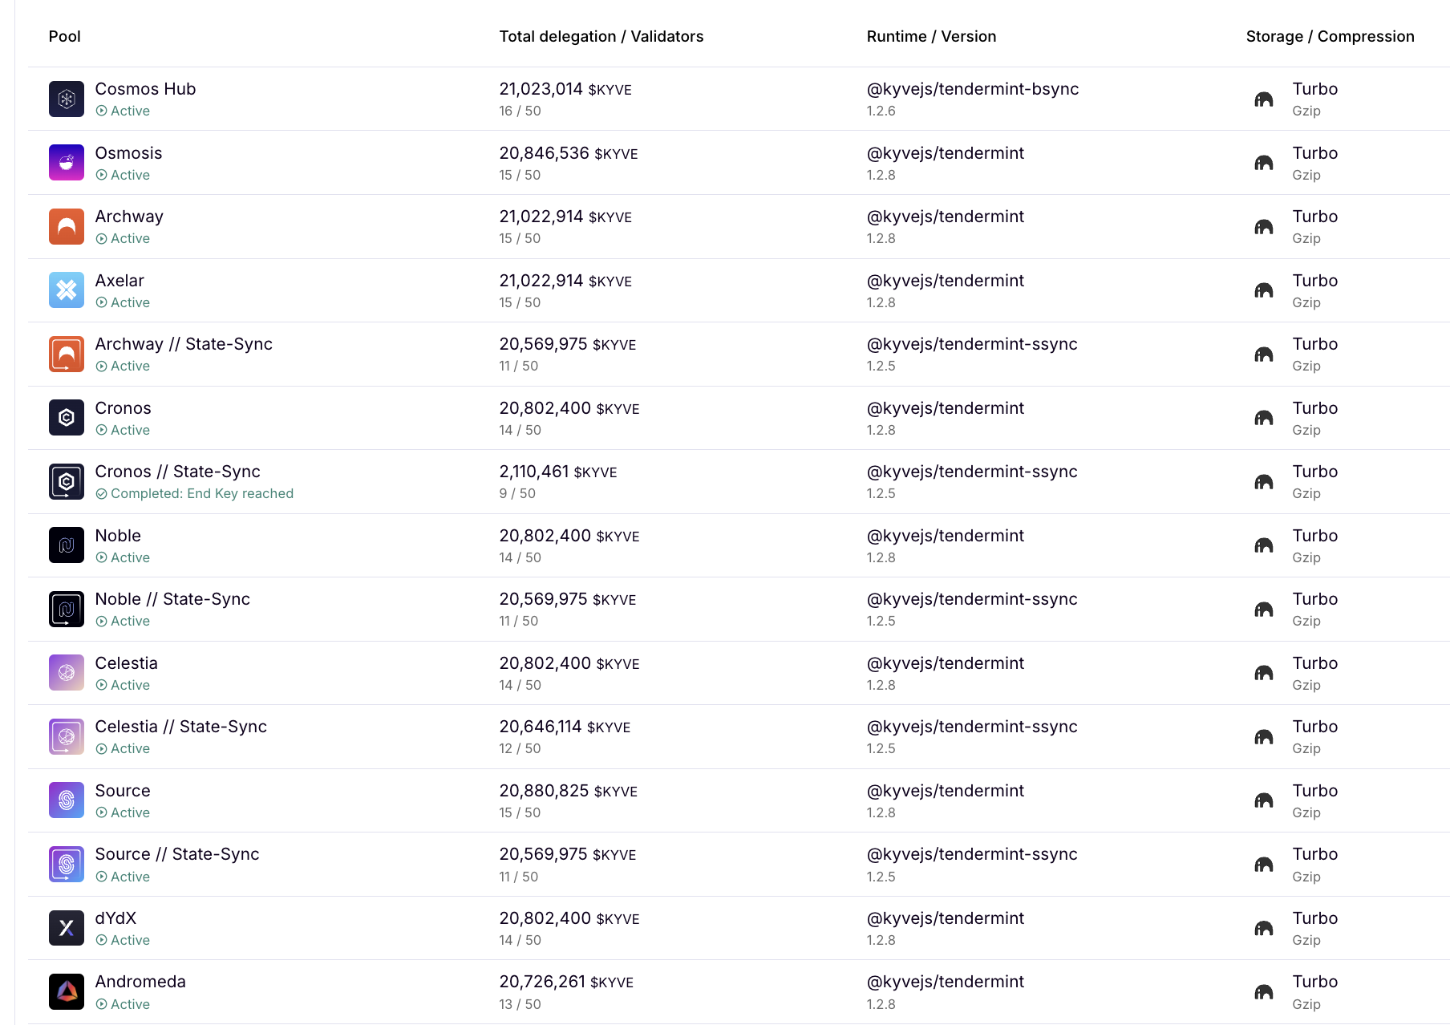The height and width of the screenshot is (1025, 1450).
Task: Click the Active status under dYdX
Action: tap(123, 940)
